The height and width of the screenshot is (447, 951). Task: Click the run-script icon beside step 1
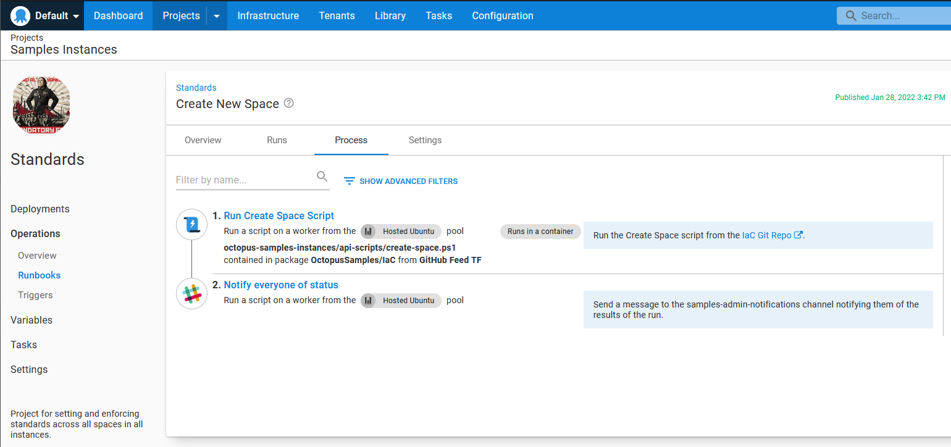click(191, 225)
